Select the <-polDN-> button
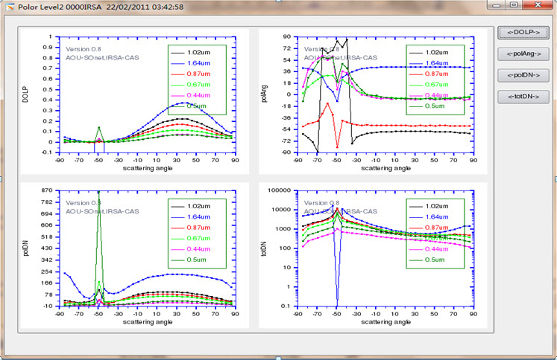This screenshot has height=360, width=557. (523, 74)
